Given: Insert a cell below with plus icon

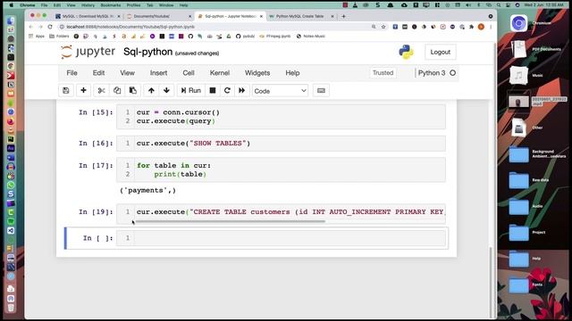Looking at the screenshot, I should click(83, 91).
